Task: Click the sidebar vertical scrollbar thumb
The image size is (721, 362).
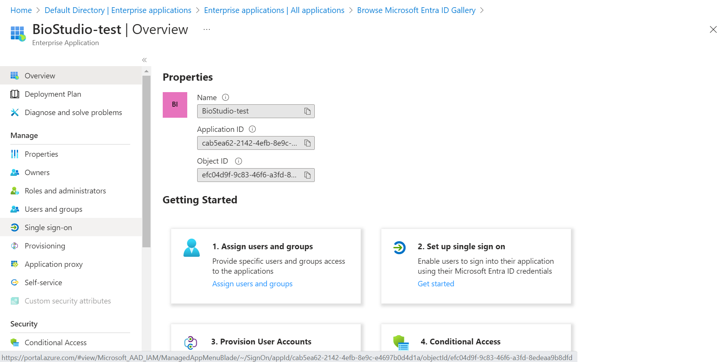Action: (x=146, y=161)
